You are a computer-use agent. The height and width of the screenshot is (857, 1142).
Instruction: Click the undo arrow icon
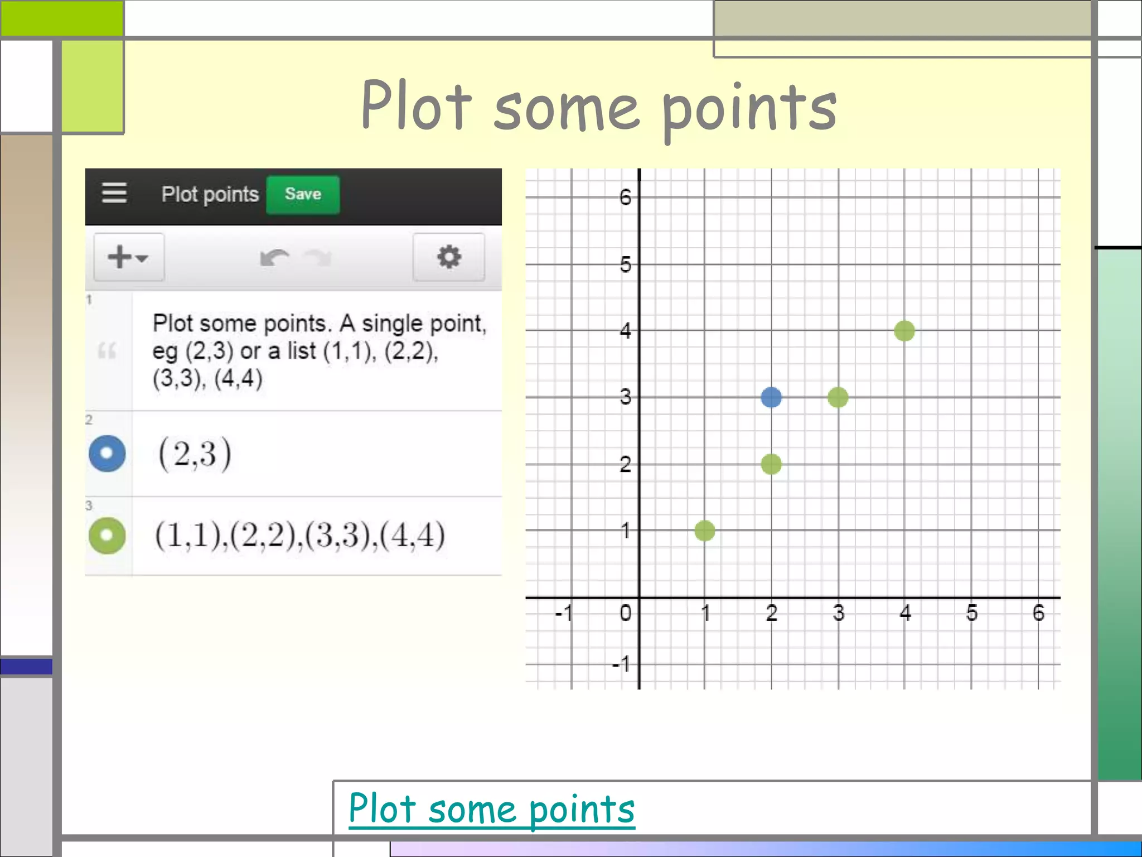(274, 258)
